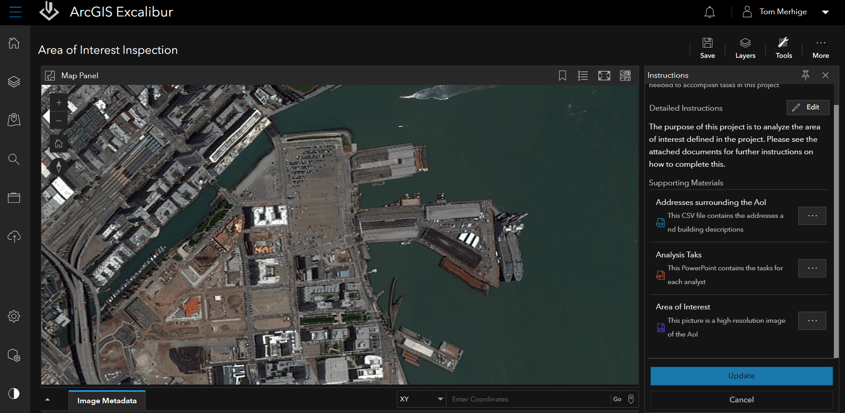Screen dimensions: 845x413
Task: Open options for Area of Interest material
Action: [x=812, y=321]
